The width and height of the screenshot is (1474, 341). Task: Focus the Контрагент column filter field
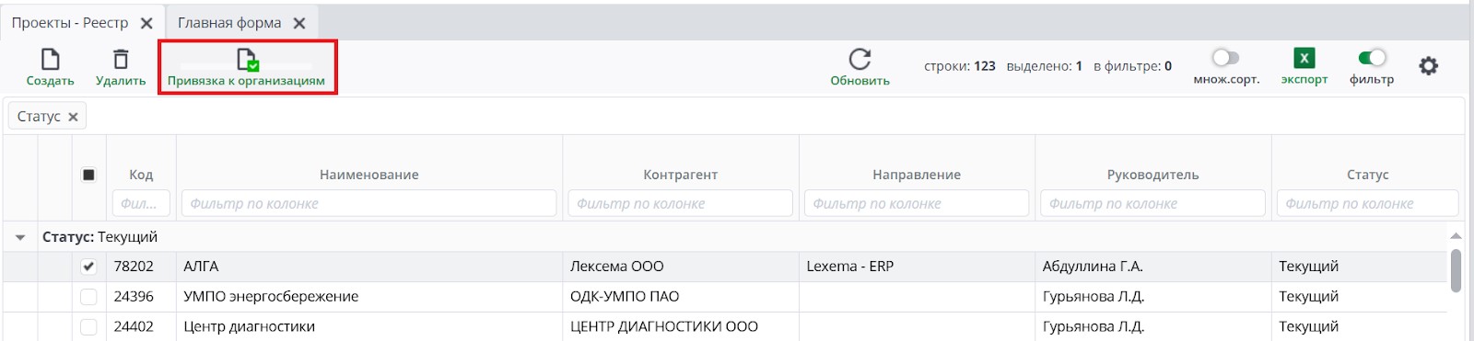point(681,203)
